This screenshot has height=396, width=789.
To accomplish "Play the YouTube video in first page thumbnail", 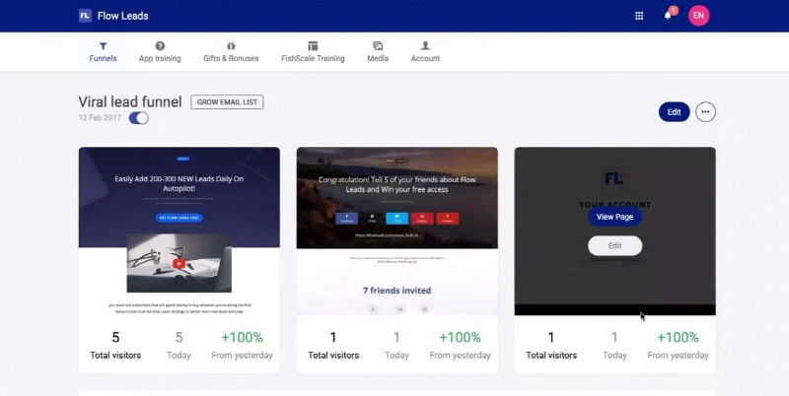I will (179, 263).
